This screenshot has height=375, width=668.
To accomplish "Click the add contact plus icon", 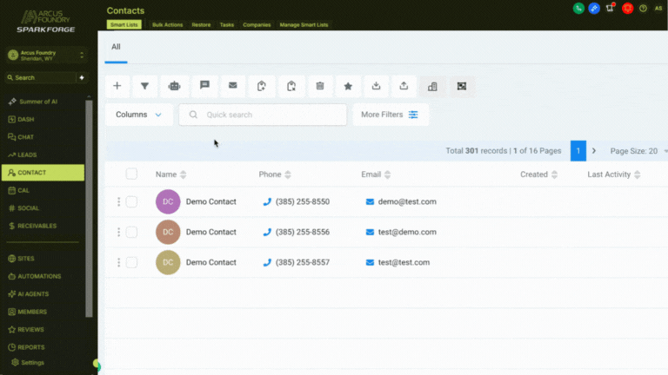I will [x=117, y=86].
